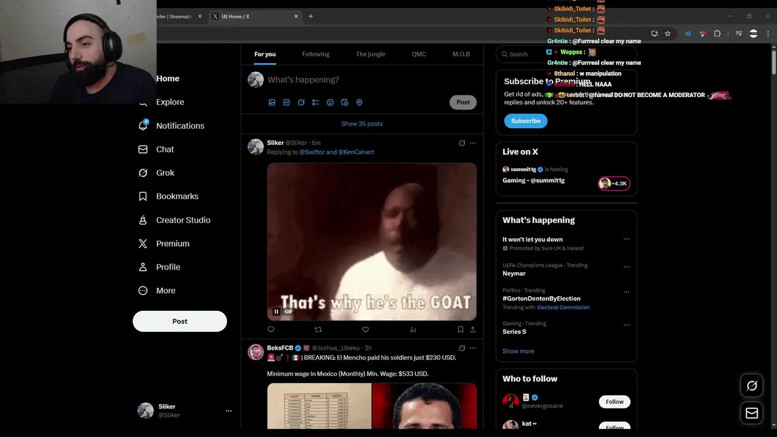Click Show 35 posts
The height and width of the screenshot is (437, 777).
coord(362,124)
